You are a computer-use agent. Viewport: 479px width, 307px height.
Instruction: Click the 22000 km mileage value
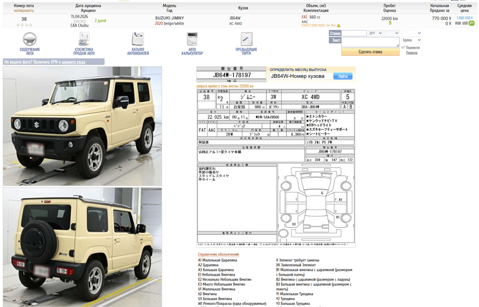pyautogui.click(x=390, y=18)
